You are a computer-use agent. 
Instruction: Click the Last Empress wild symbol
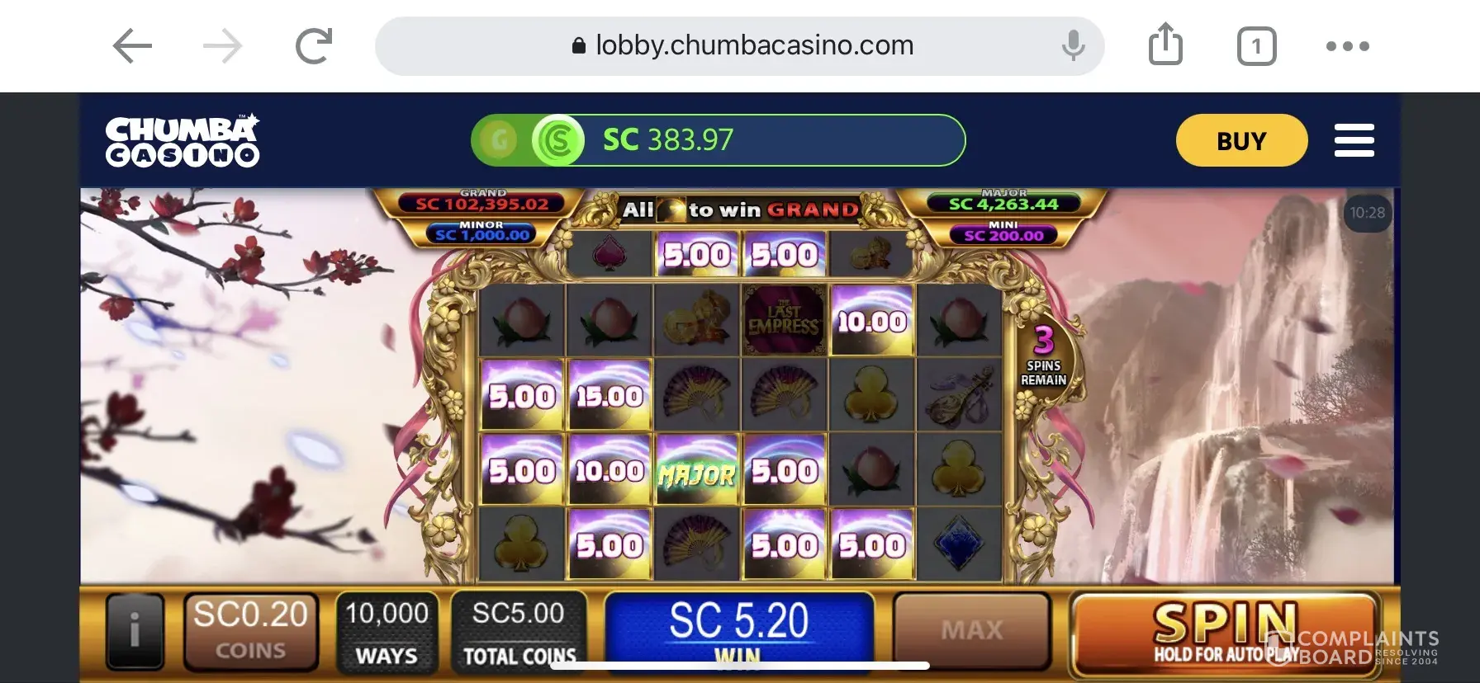coord(784,321)
